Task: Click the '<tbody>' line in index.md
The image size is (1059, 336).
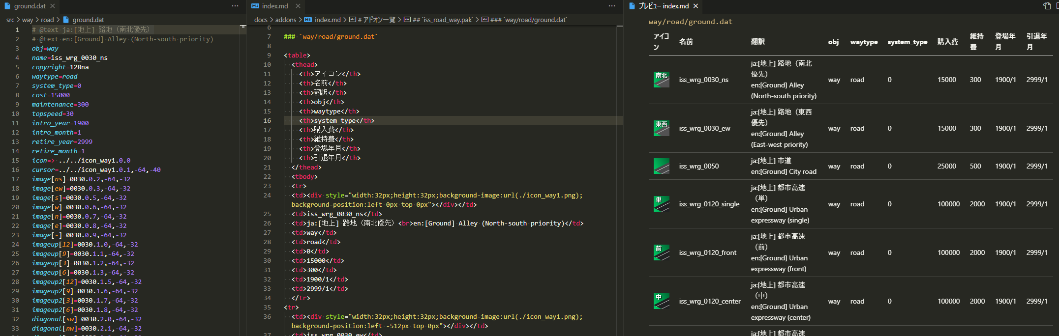Action: (304, 177)
